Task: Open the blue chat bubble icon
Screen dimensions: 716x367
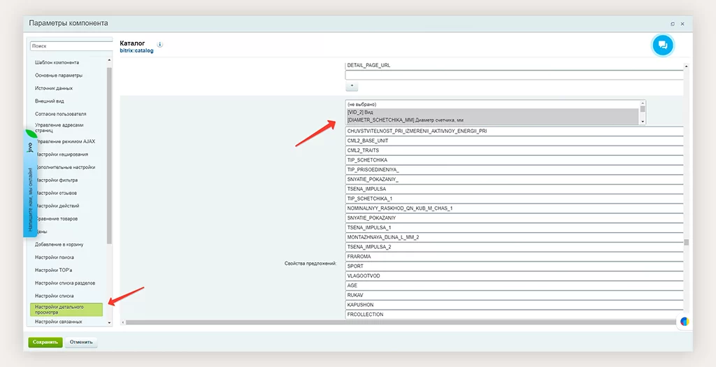Action: (662, 45)
